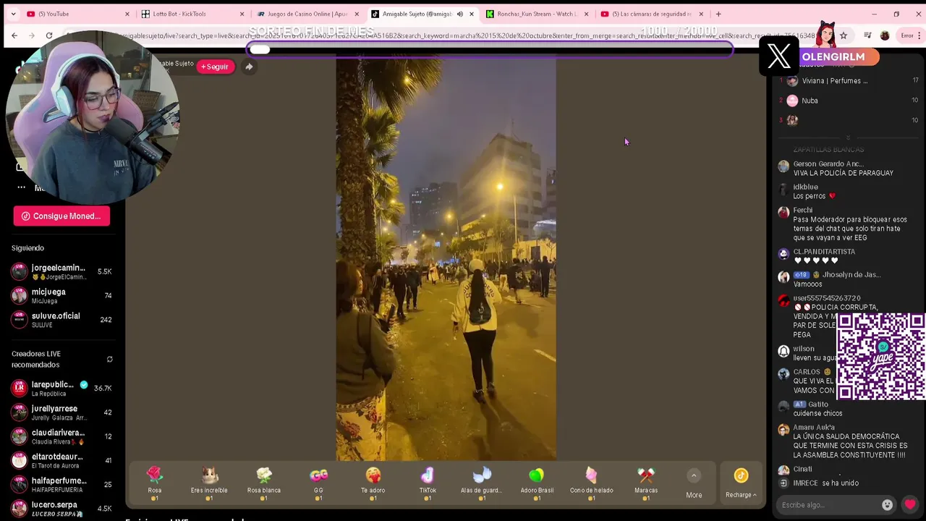This screenshot has width=926, height=521.
Task: Click the X logo overlay
Action: [779, 56]
